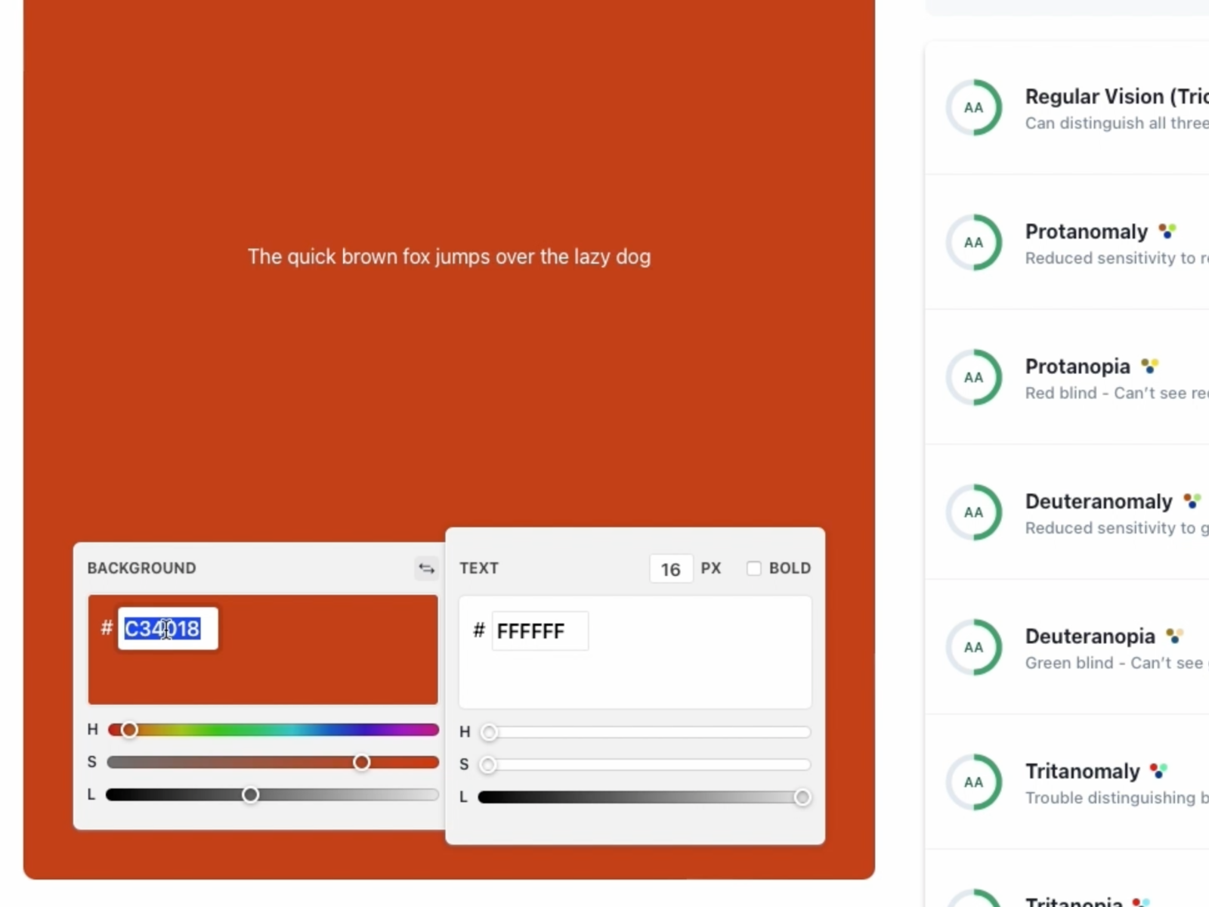Swap background and text colors
The width and height of the screenshot is (1209, 907).
tap(427, 568)
